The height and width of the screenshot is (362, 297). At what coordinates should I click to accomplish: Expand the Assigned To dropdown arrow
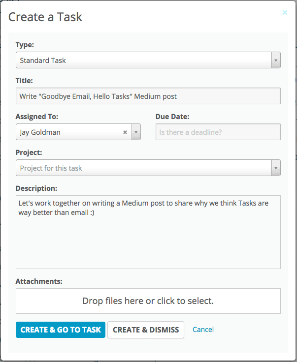136,132
